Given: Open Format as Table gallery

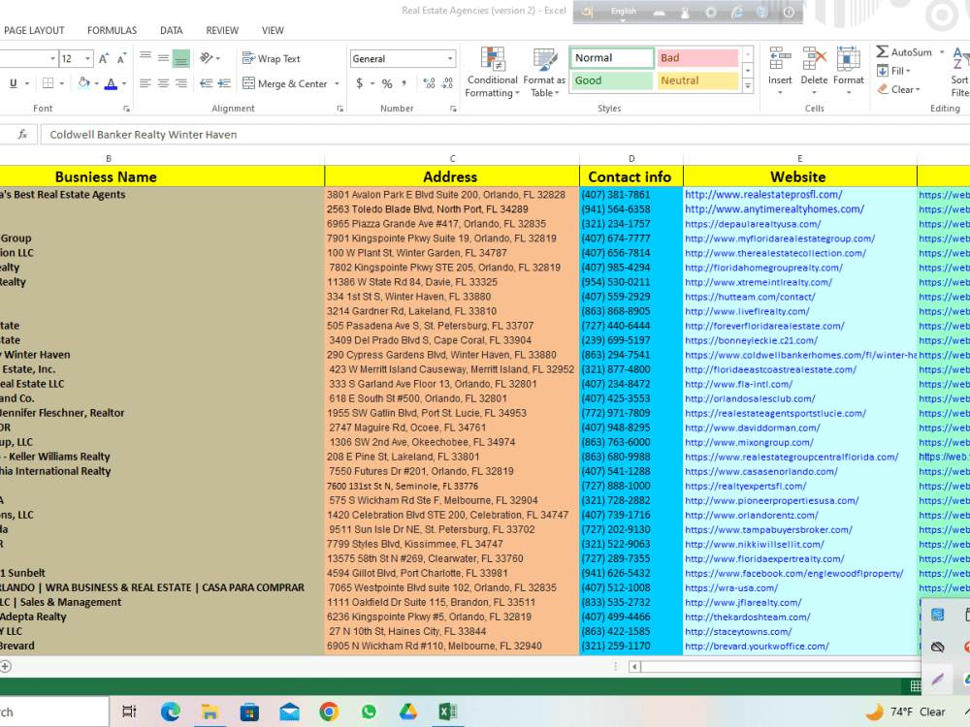Looking at the screenshot, I should pos(544,73).
